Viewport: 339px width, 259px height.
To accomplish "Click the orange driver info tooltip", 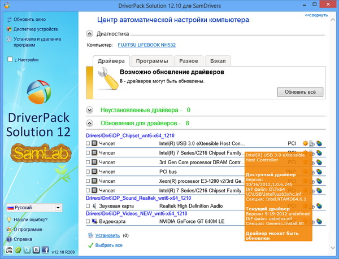I will (x=279, y=196).
